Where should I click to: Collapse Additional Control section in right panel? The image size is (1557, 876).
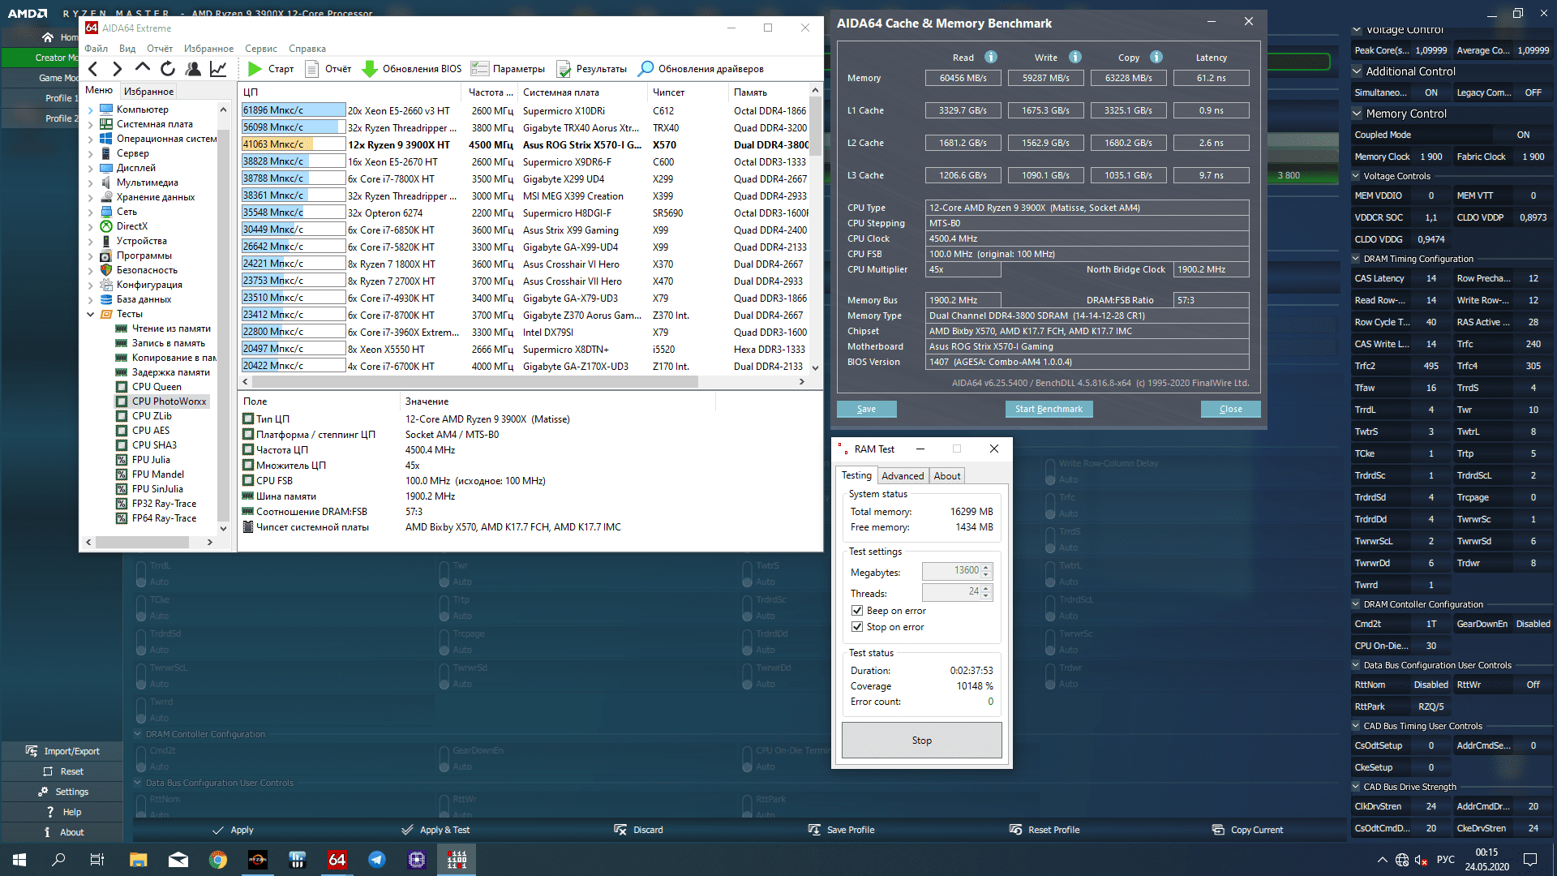click(x=1357, y=71)
